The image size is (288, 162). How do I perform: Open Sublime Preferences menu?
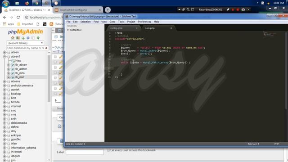click(x=144, y=22)
